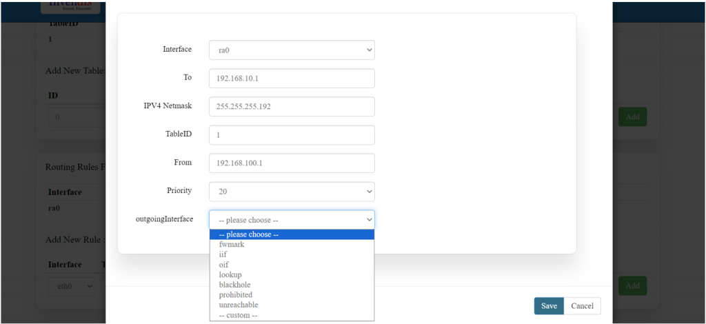706x324 pixels.
Task: Click the green Add button for rules
Action: pos(632,285)
